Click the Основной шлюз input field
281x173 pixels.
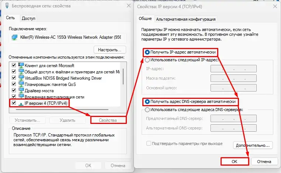[x=233, y=88]
